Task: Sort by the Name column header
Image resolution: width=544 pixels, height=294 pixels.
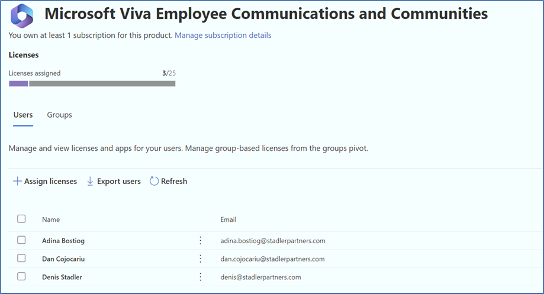Action: point(51,219)
